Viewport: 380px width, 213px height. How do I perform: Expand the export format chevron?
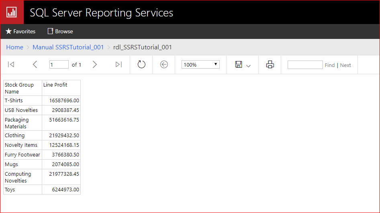coord(248,66)
